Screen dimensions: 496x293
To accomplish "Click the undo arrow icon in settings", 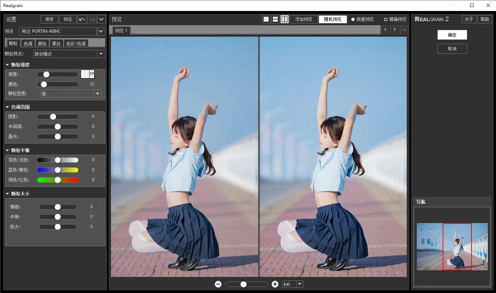I will click(82, 19).
